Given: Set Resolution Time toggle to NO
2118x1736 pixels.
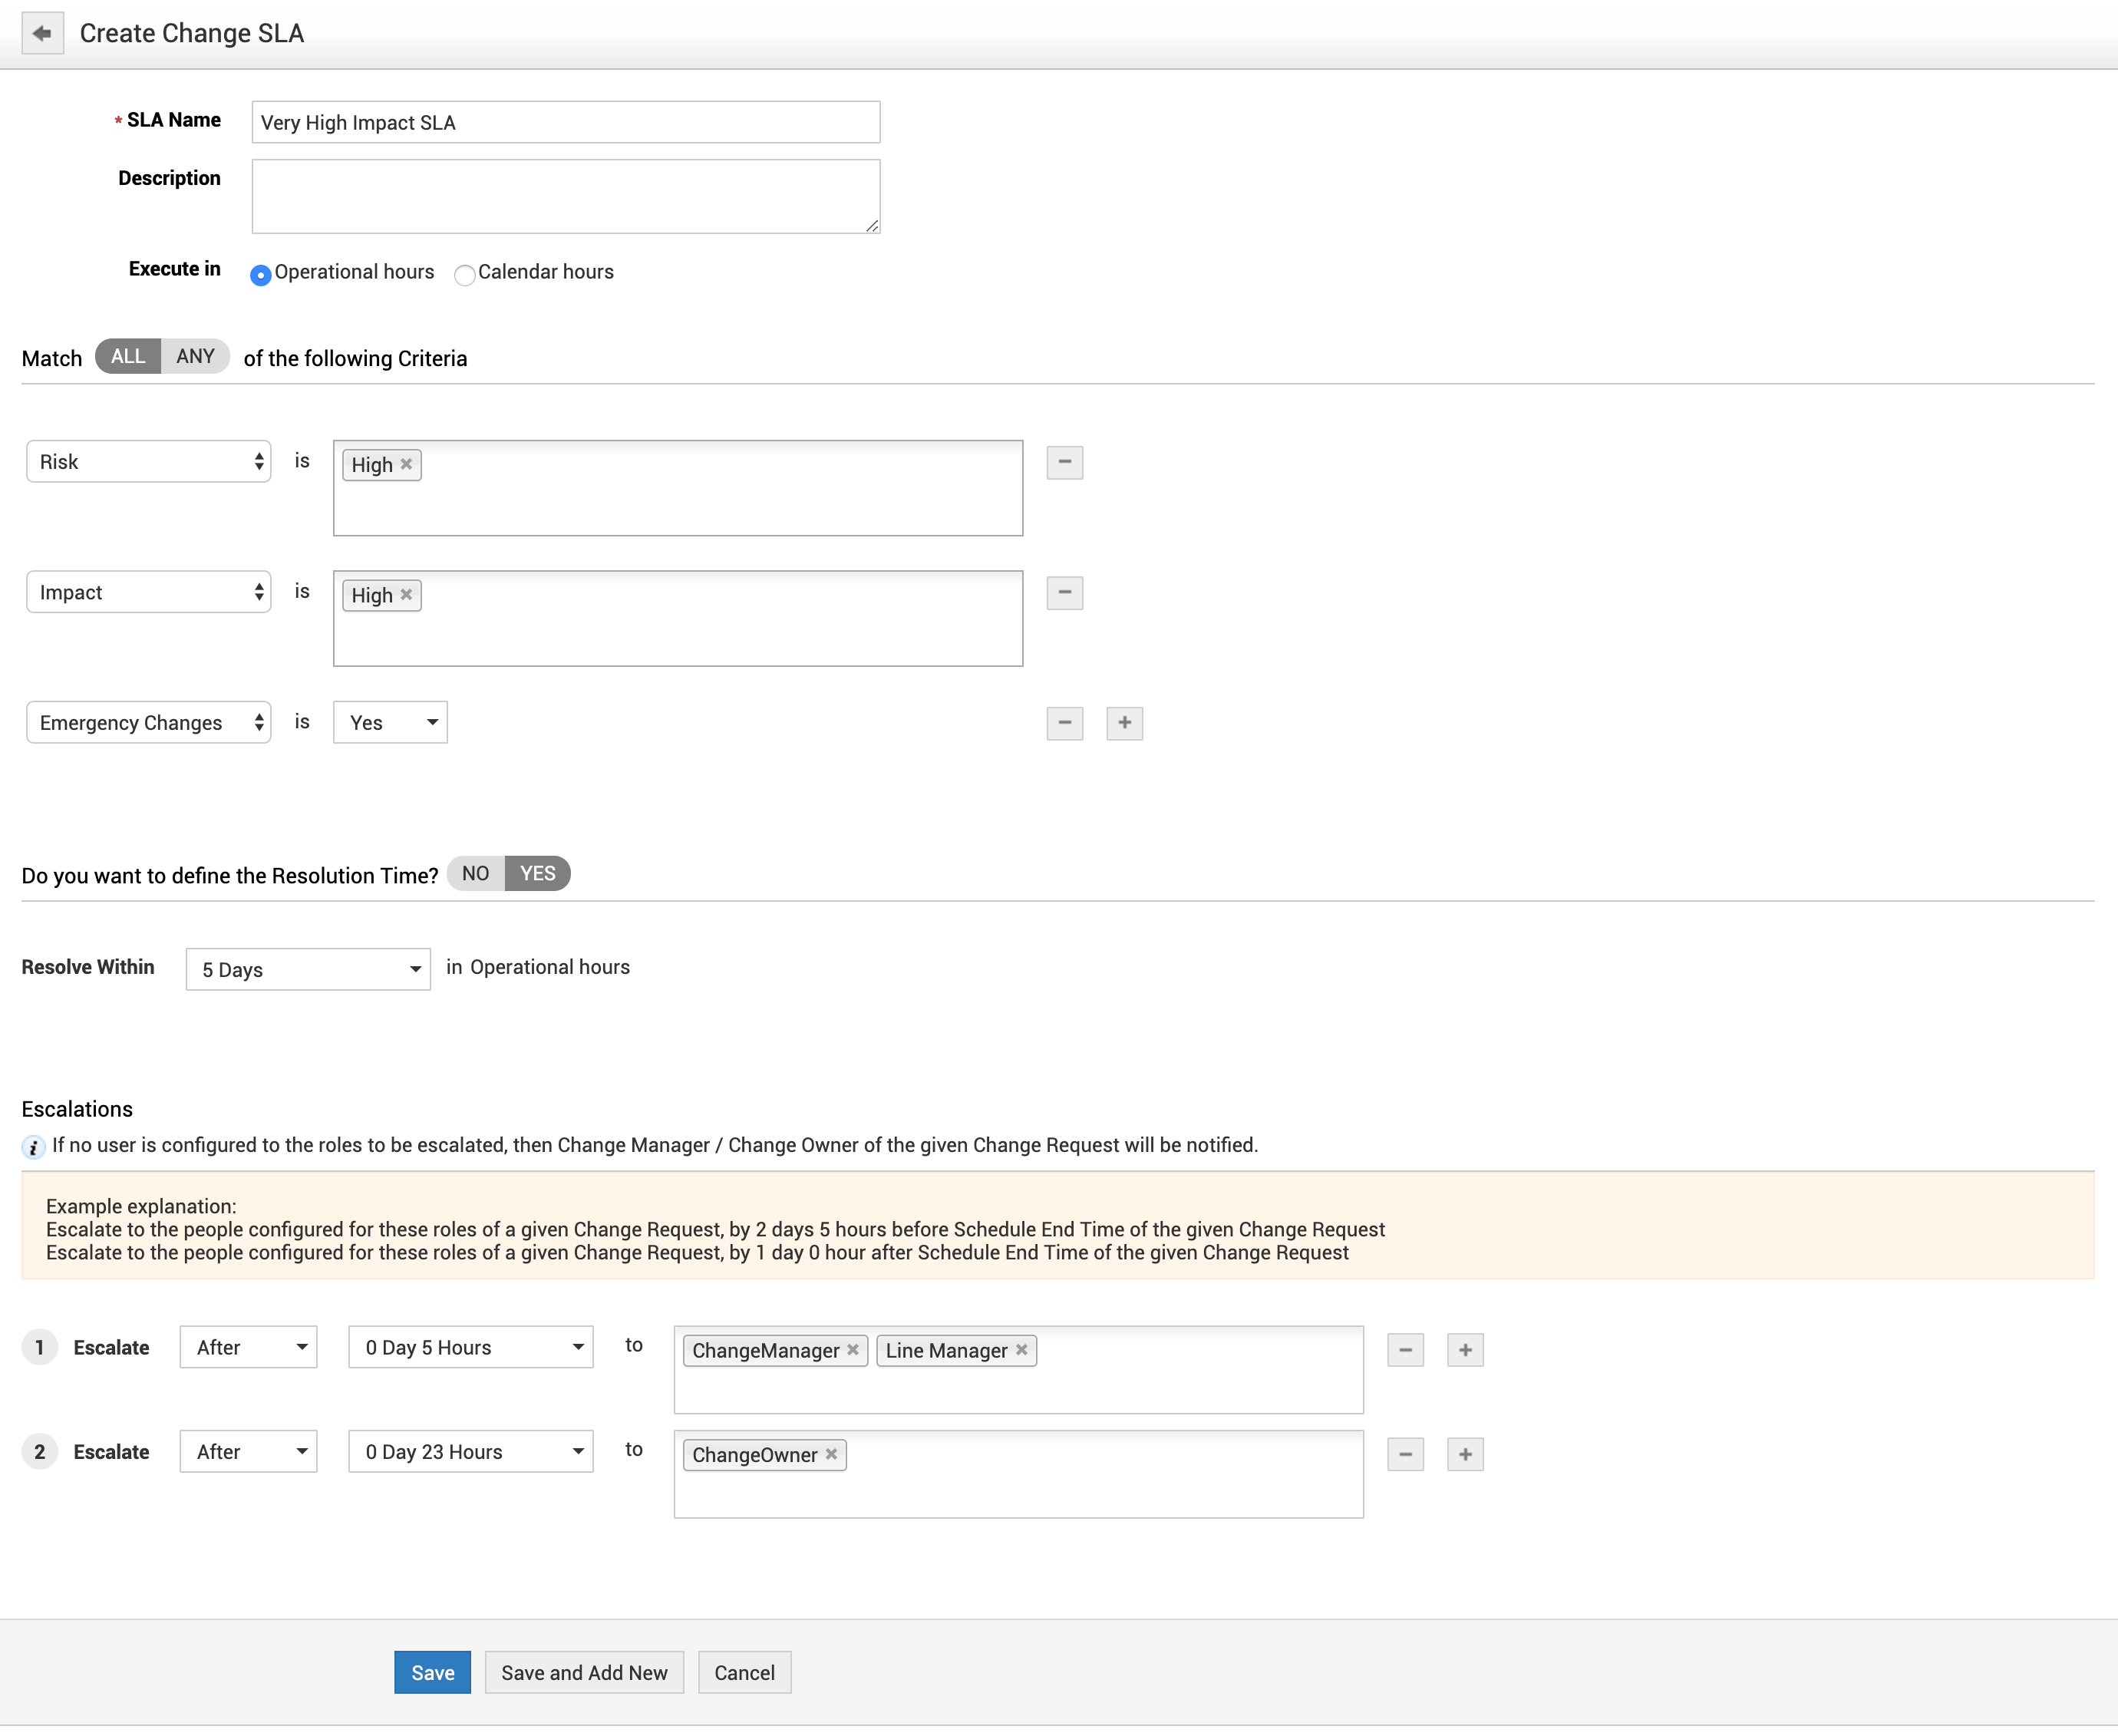Looking at the screenshot, I should click(476, 874).
